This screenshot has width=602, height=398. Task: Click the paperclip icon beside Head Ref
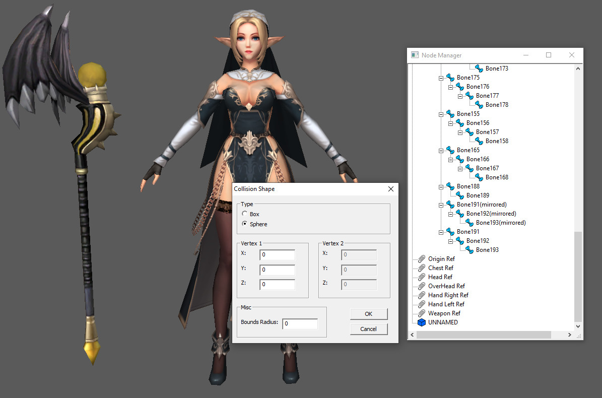pos(422,277)
